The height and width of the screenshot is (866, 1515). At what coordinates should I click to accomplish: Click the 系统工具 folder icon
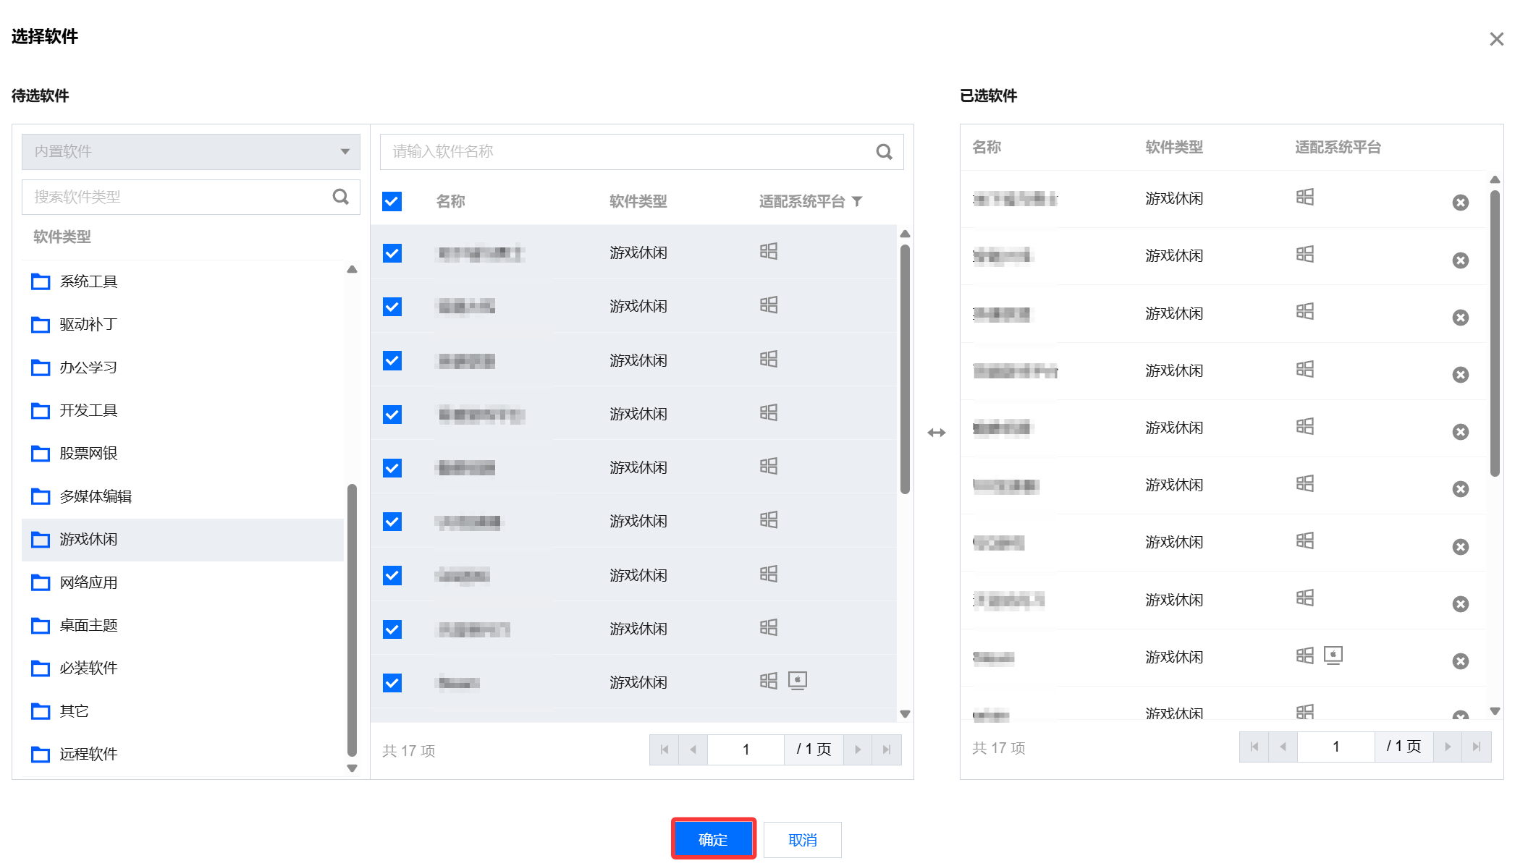coord(41,281)
